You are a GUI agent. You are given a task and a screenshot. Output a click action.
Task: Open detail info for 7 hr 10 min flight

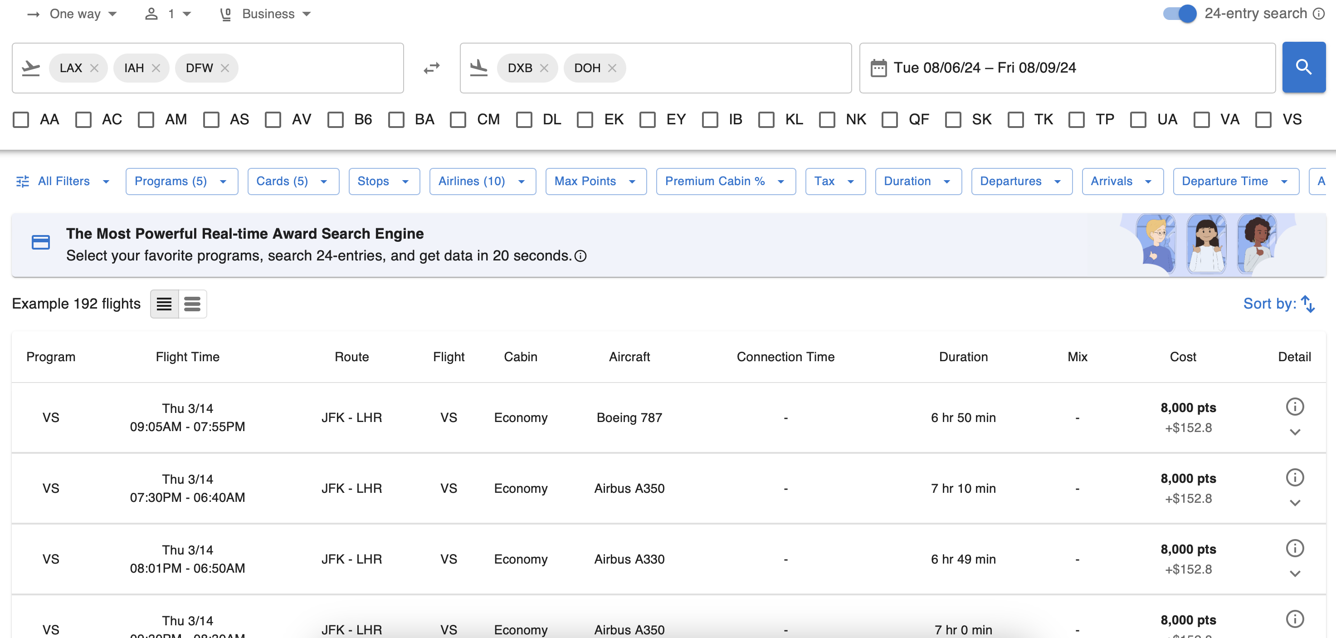click(1295, 477)
